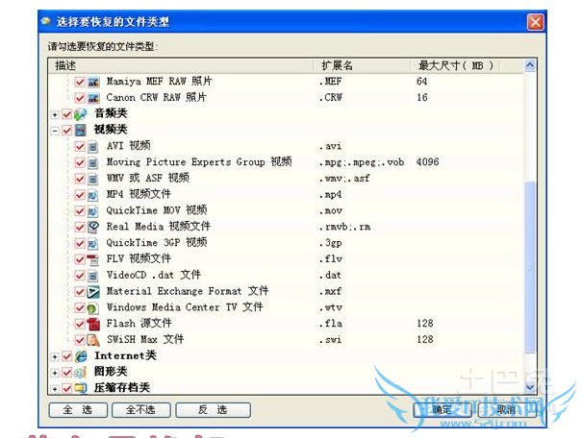Click the scrollbar down arrow
Image resolution: width=582 pixels, height=438 pixels.
tap(530, 387)
